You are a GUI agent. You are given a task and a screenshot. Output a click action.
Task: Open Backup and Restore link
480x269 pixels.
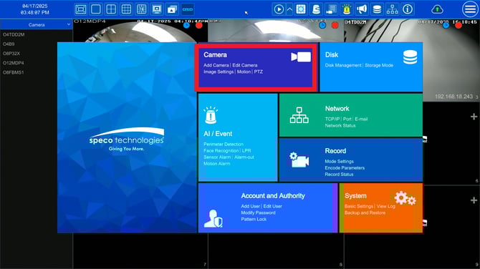(x=365, y=212)
